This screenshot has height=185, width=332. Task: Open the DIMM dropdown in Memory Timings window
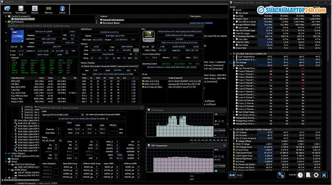coord(83,115)
